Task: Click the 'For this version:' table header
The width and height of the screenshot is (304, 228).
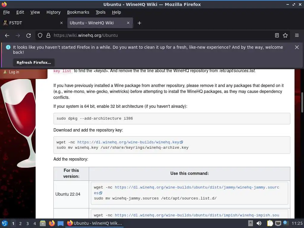Action: 71,173
